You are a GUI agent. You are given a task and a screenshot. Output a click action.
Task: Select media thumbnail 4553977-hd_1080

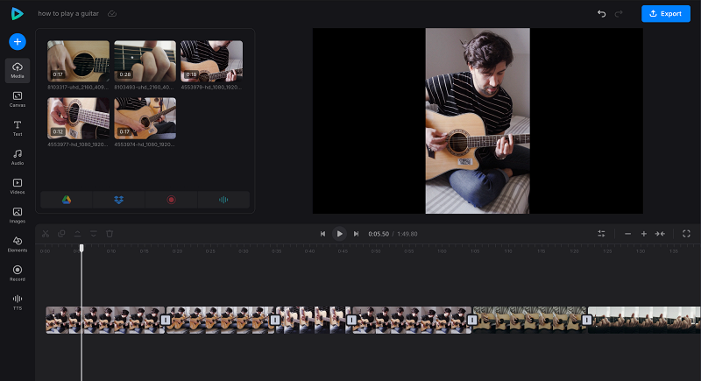click(78, 118)
